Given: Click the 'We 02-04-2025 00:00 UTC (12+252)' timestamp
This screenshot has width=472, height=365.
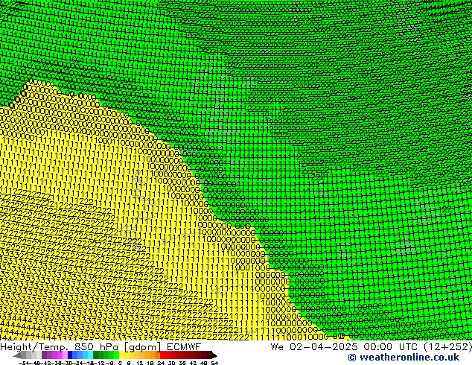Looking at the screenshot, I should coord(371,346).
